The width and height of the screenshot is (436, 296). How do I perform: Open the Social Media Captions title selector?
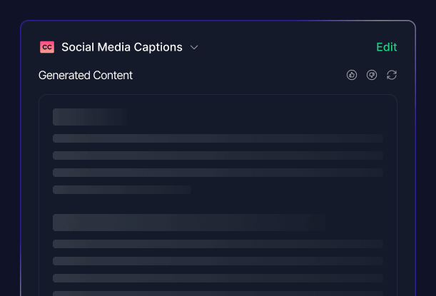121,47
